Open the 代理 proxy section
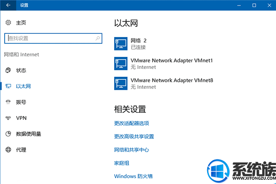This screenshot has width=276, height=184. coord(21,150)
